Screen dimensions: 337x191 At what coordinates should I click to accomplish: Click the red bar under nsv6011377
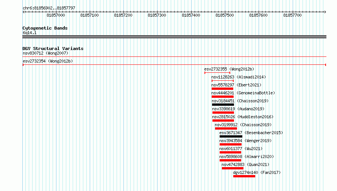pyautogui.click(x=230, y=152)
